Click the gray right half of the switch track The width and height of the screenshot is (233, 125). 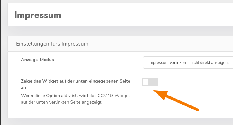[154, 82]
